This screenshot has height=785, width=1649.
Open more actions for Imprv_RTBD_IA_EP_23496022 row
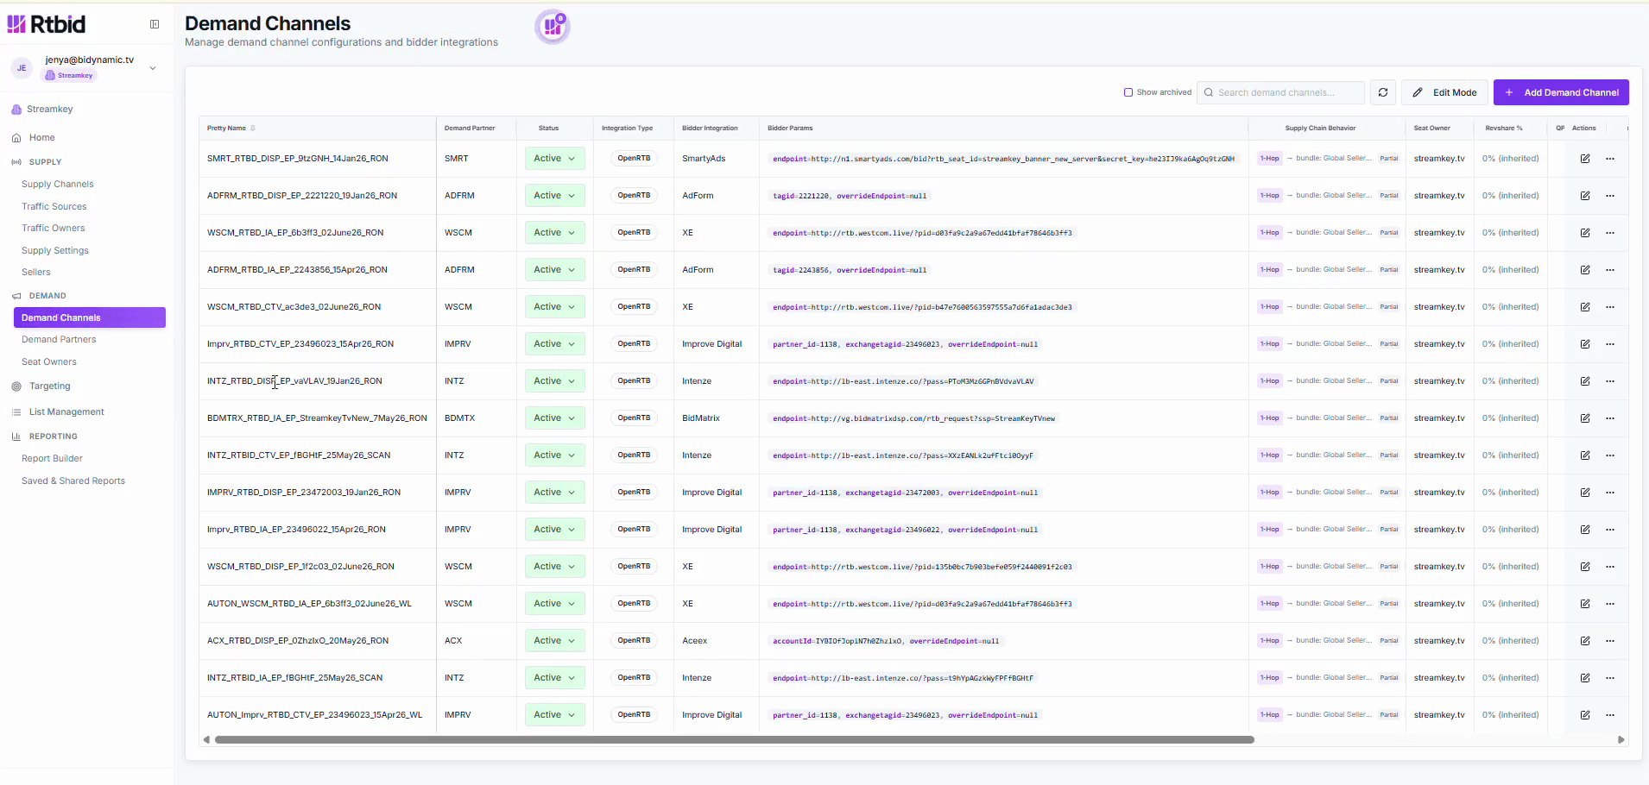(x=1610, y=530)
